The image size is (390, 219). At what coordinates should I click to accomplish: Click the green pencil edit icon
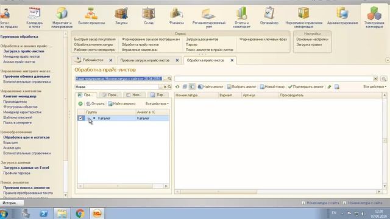[x=329, y=86]
